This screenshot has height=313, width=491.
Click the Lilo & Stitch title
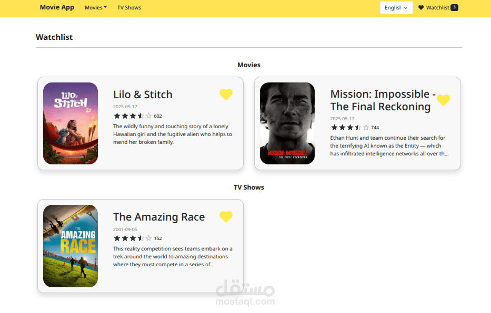(143, 95)
